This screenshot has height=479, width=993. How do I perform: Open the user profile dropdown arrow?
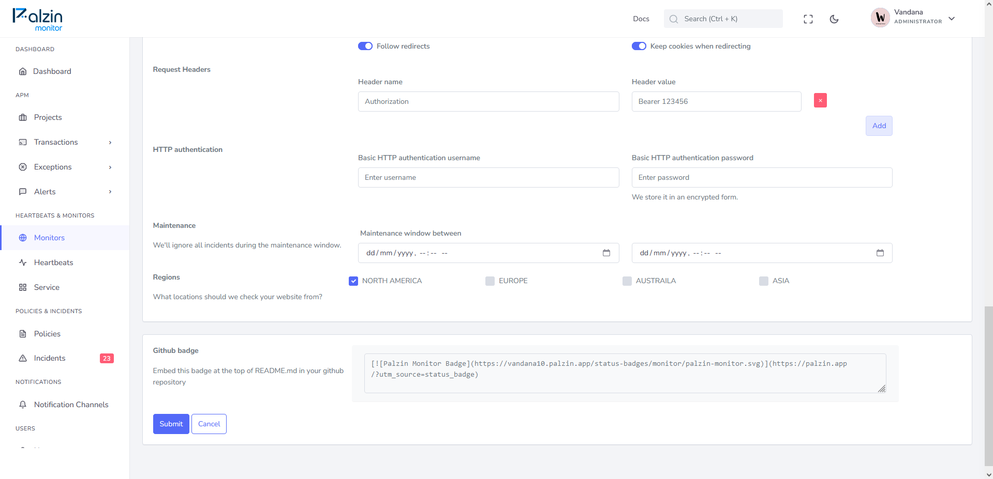(x=952, y=19)
